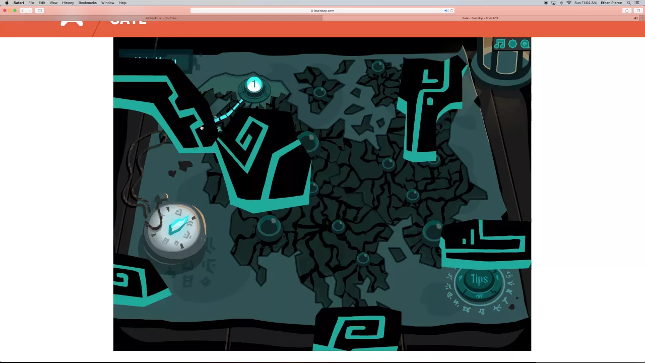Screen dimensions: 645x363
Task: Show all tabs overview button
Action: tap(638, 11)
